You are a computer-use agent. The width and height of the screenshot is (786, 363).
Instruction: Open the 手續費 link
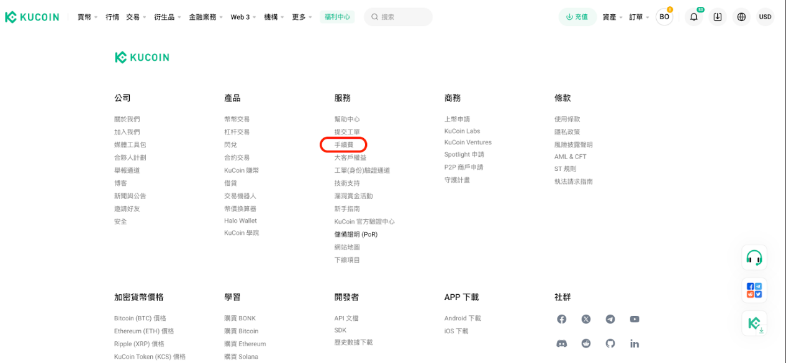[x=343, y=144]
